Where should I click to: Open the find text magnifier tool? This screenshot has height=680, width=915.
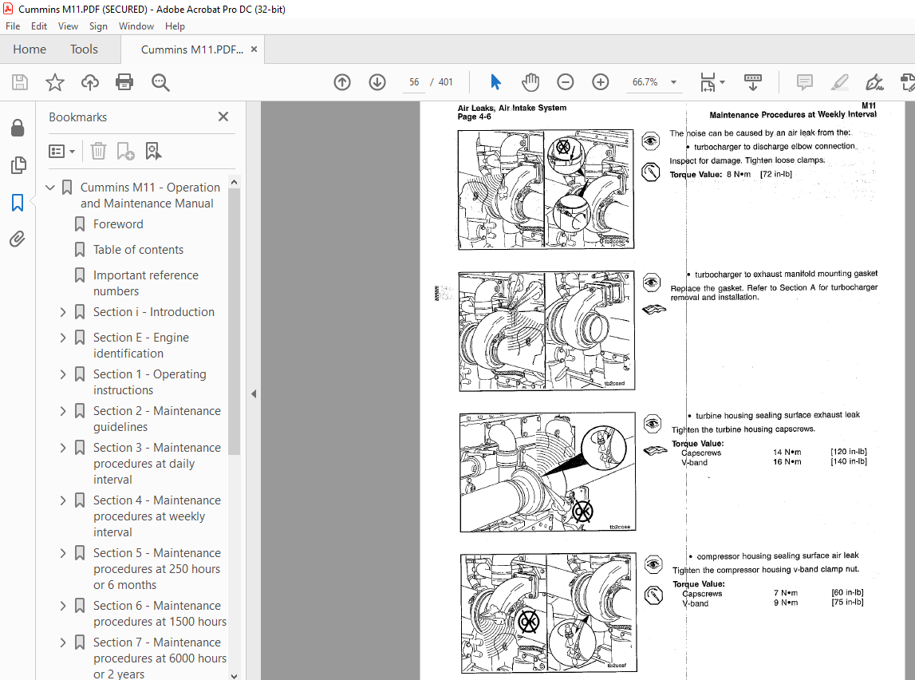160,82
